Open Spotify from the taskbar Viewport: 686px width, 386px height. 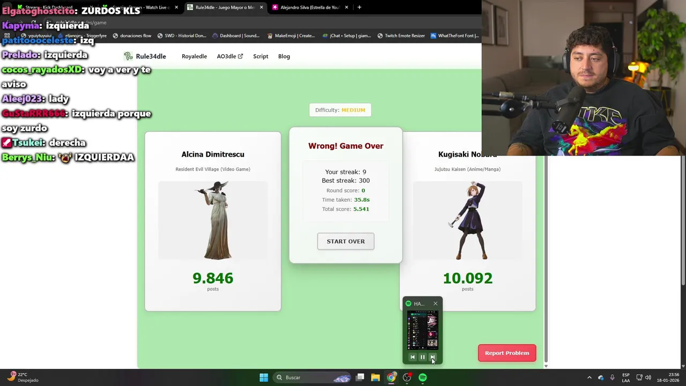click(x=423, y=377)
